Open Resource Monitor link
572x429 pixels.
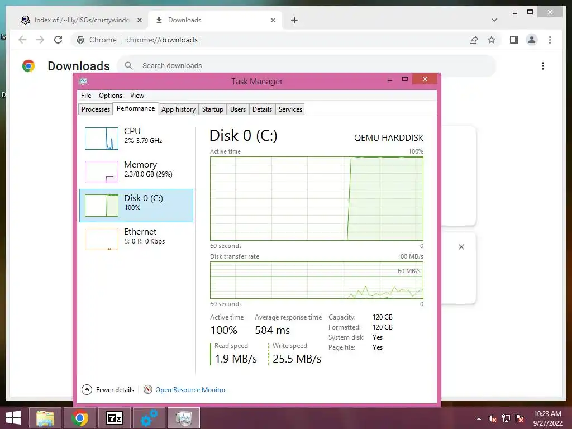pyautogui.click(x=190, y=389)
